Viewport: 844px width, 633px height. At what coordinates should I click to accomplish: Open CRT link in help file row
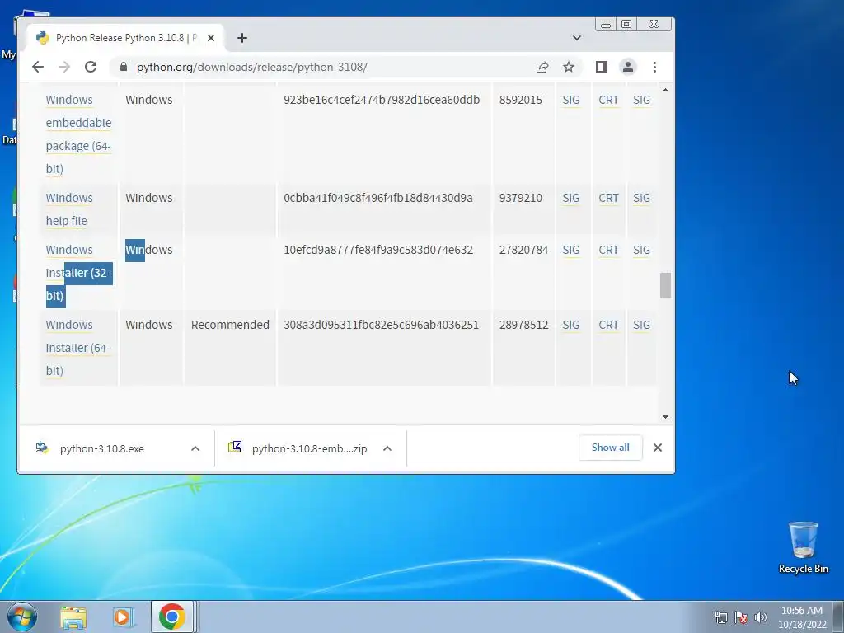pos(608,198)
